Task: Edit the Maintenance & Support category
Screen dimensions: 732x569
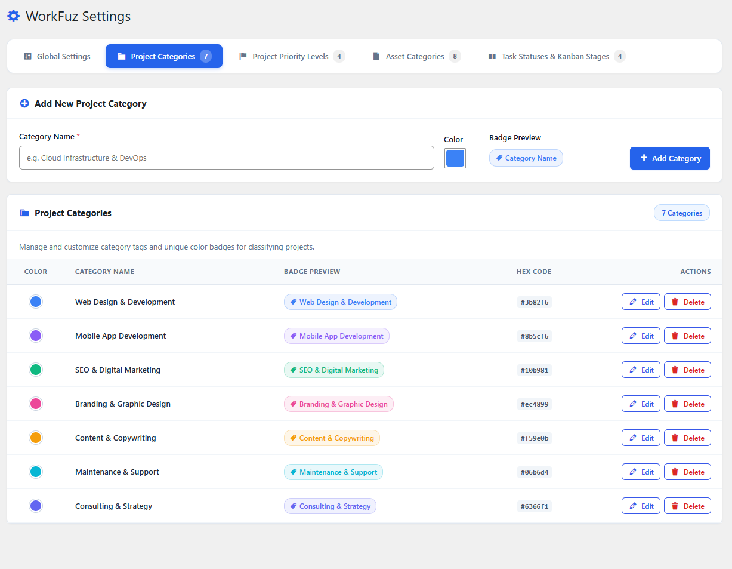Action: pos(641,472)
